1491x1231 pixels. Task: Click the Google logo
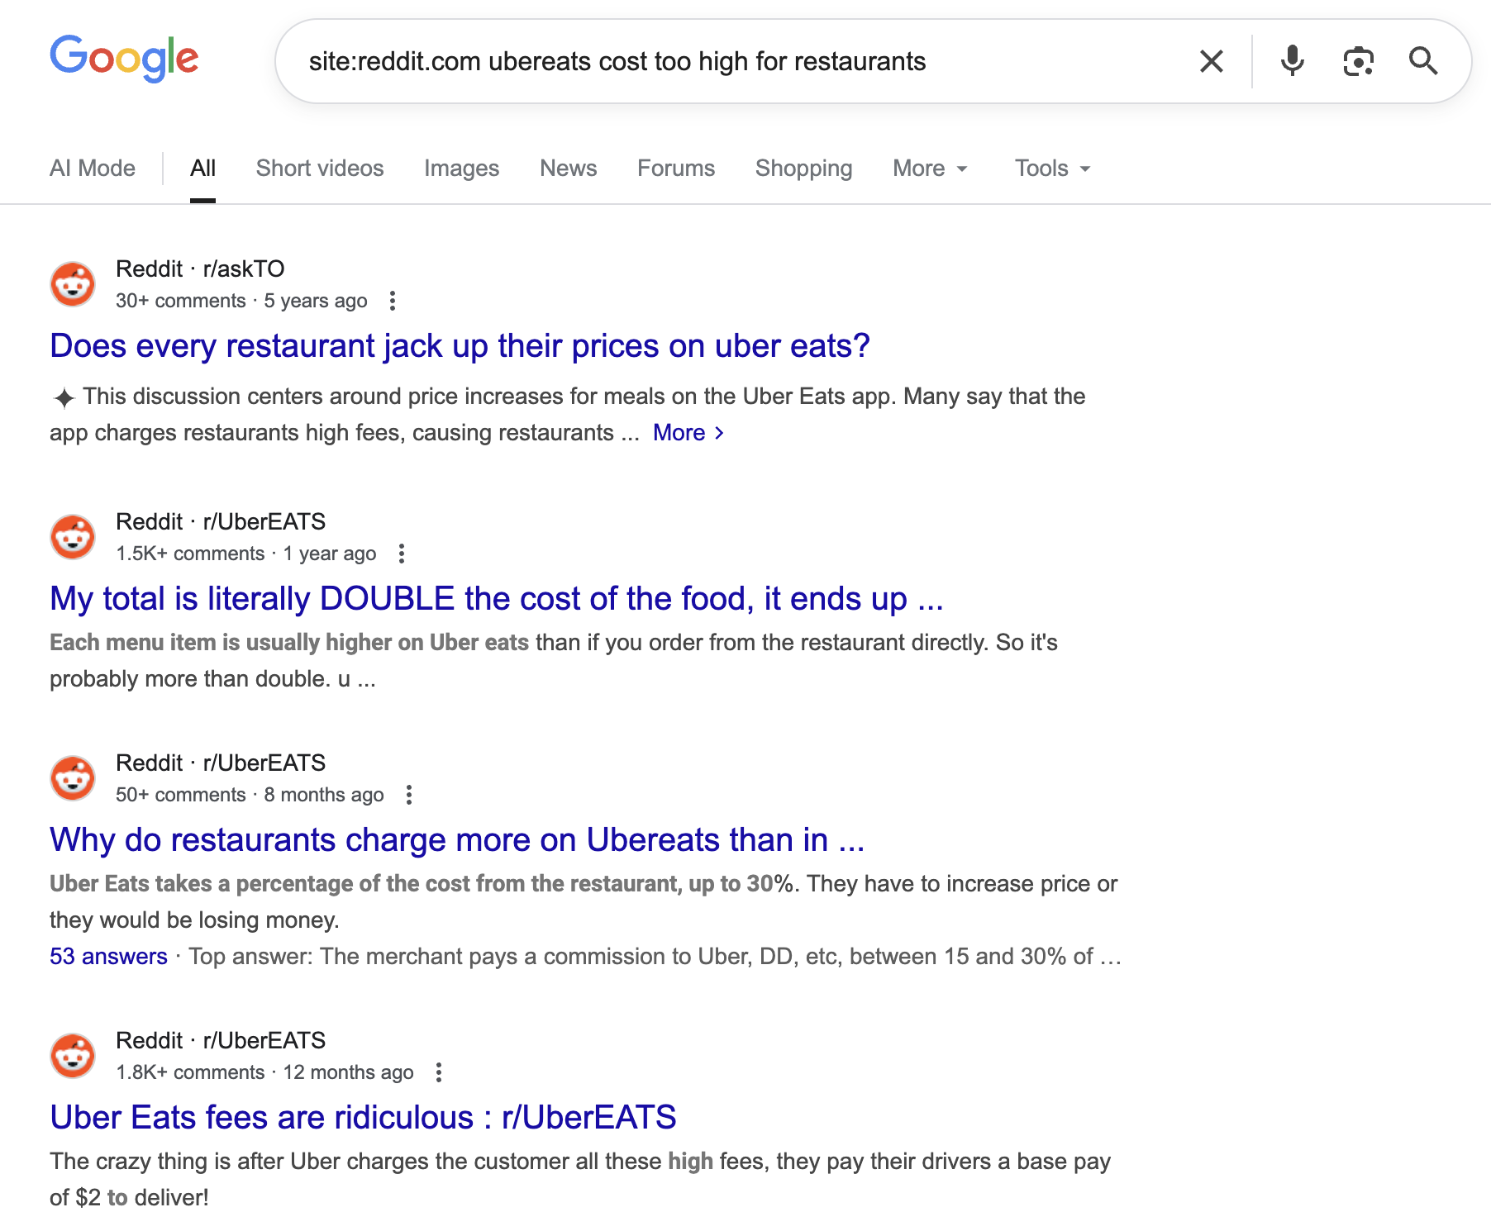pos(124,59)
